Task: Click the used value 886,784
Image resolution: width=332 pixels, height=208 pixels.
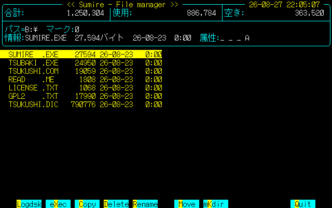Action: click(x=201, y=13)
